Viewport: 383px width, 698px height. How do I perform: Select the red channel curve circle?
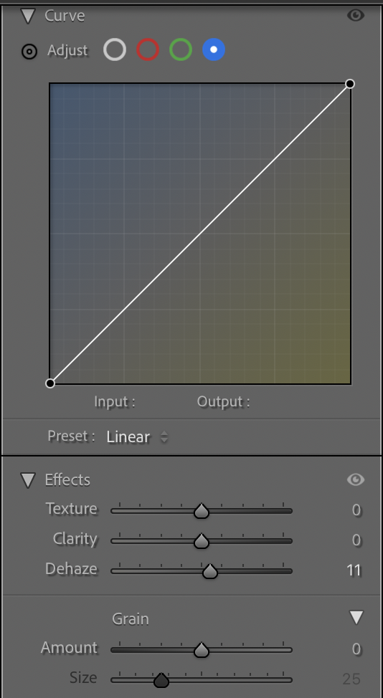(x=148, y=49)
